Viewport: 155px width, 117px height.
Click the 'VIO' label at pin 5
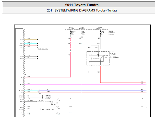point(29,84)
